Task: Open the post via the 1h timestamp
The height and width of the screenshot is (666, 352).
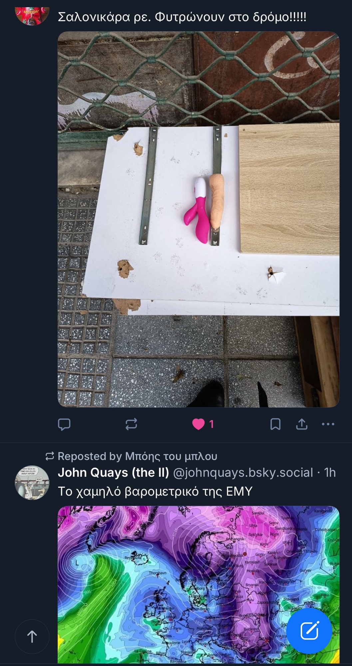Action: click(330, 473)
